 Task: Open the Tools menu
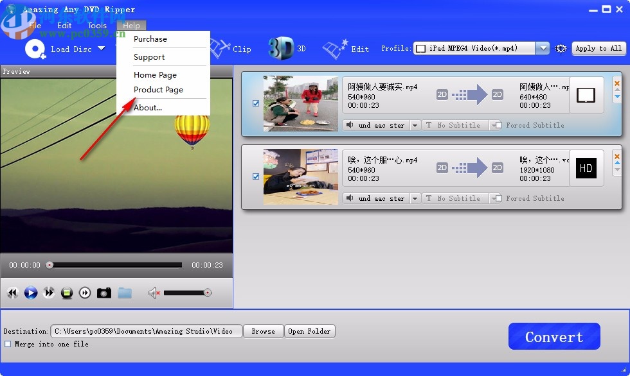pos(96,25)
